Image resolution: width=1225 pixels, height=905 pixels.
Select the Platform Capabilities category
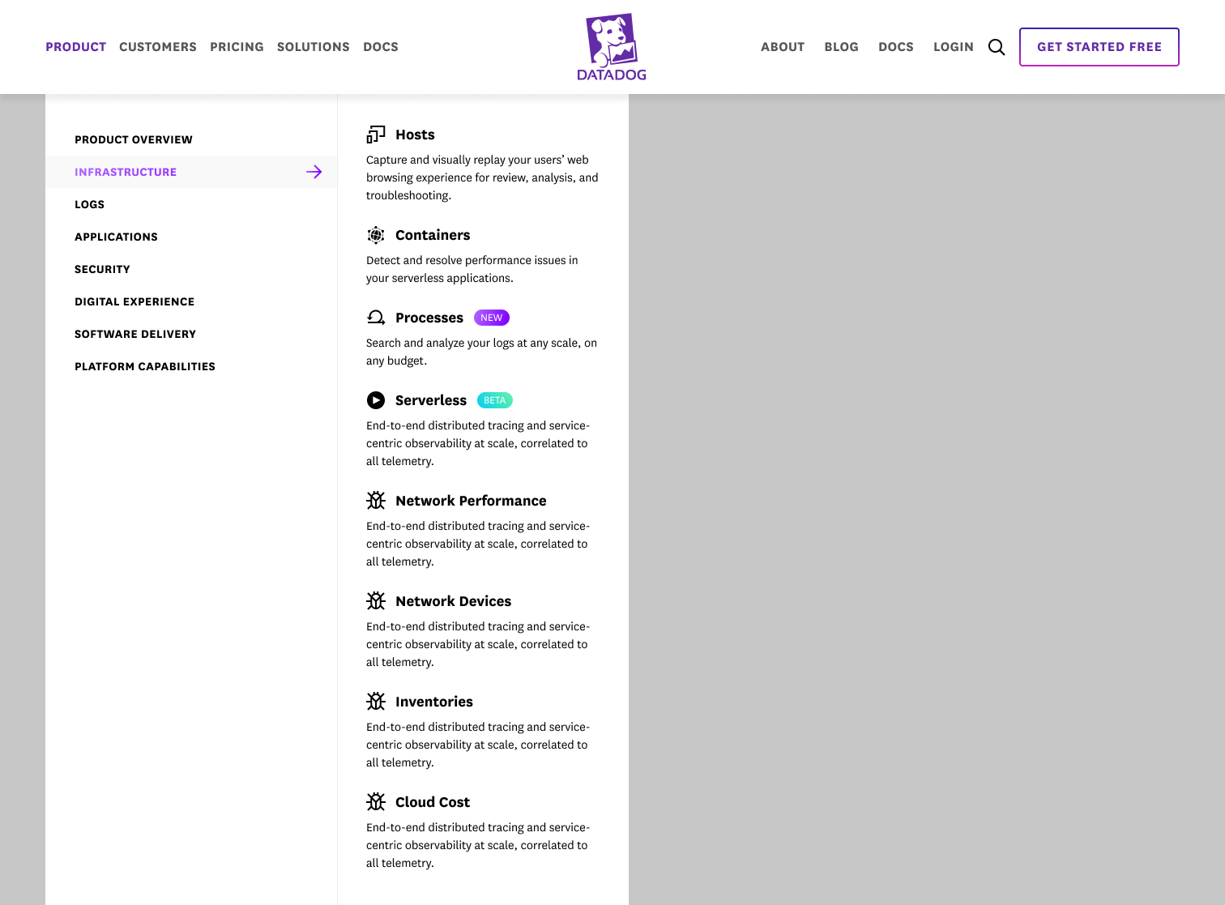(145, 366)
